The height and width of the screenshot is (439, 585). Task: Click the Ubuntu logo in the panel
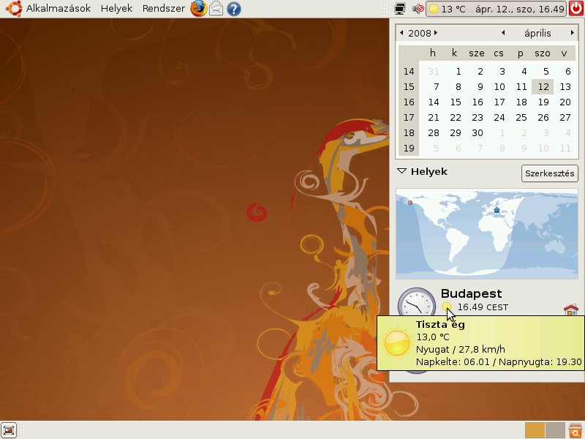click(x=14, y=9)
